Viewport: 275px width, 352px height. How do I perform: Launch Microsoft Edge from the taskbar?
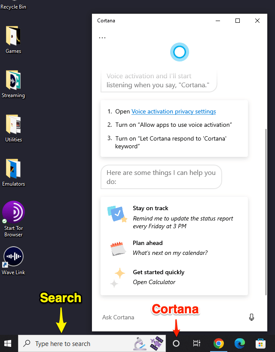(x=239, y=343)
